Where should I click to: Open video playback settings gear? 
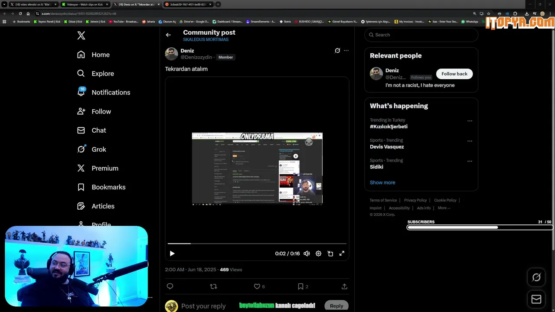tap(318, 253)
